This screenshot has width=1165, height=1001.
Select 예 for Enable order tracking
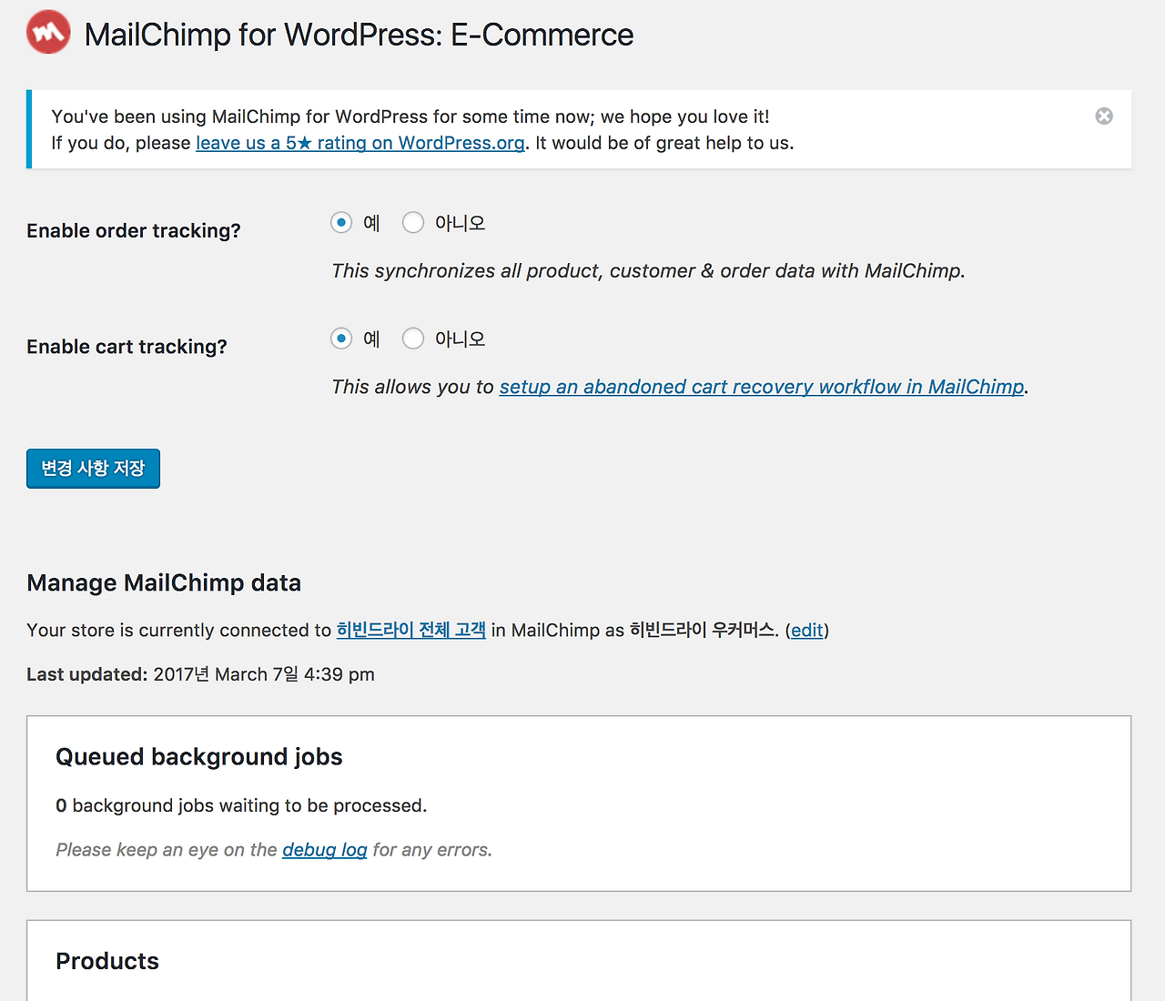click(x=341, y=223)
